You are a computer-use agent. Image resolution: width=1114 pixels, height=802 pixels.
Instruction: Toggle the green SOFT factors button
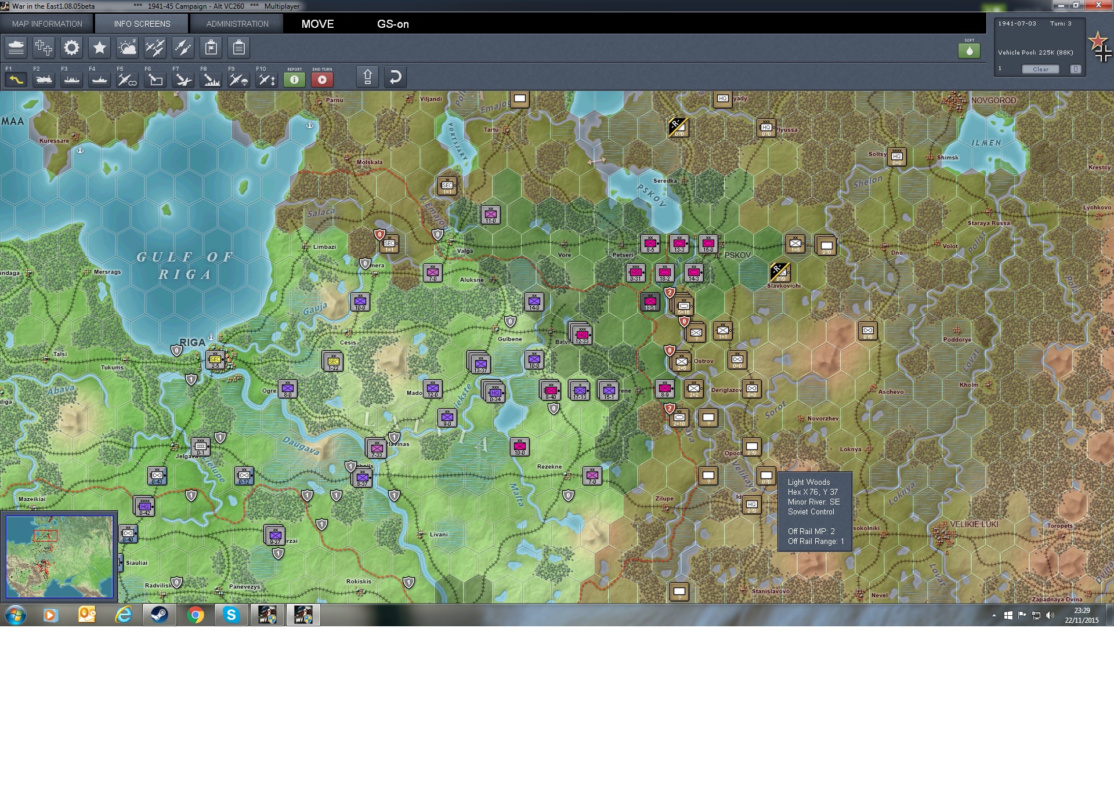pyautogui.click(x=969, y=51)
